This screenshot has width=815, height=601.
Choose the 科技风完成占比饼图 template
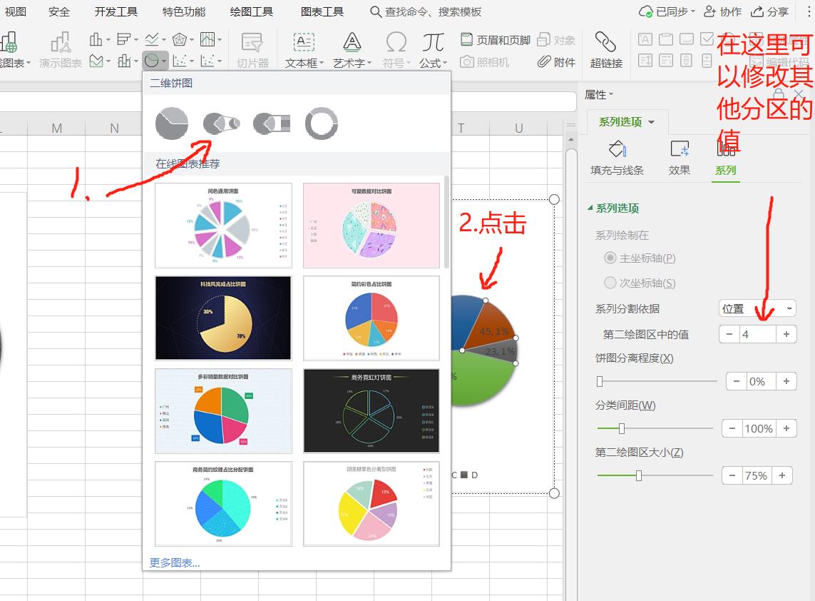[223, 318]
